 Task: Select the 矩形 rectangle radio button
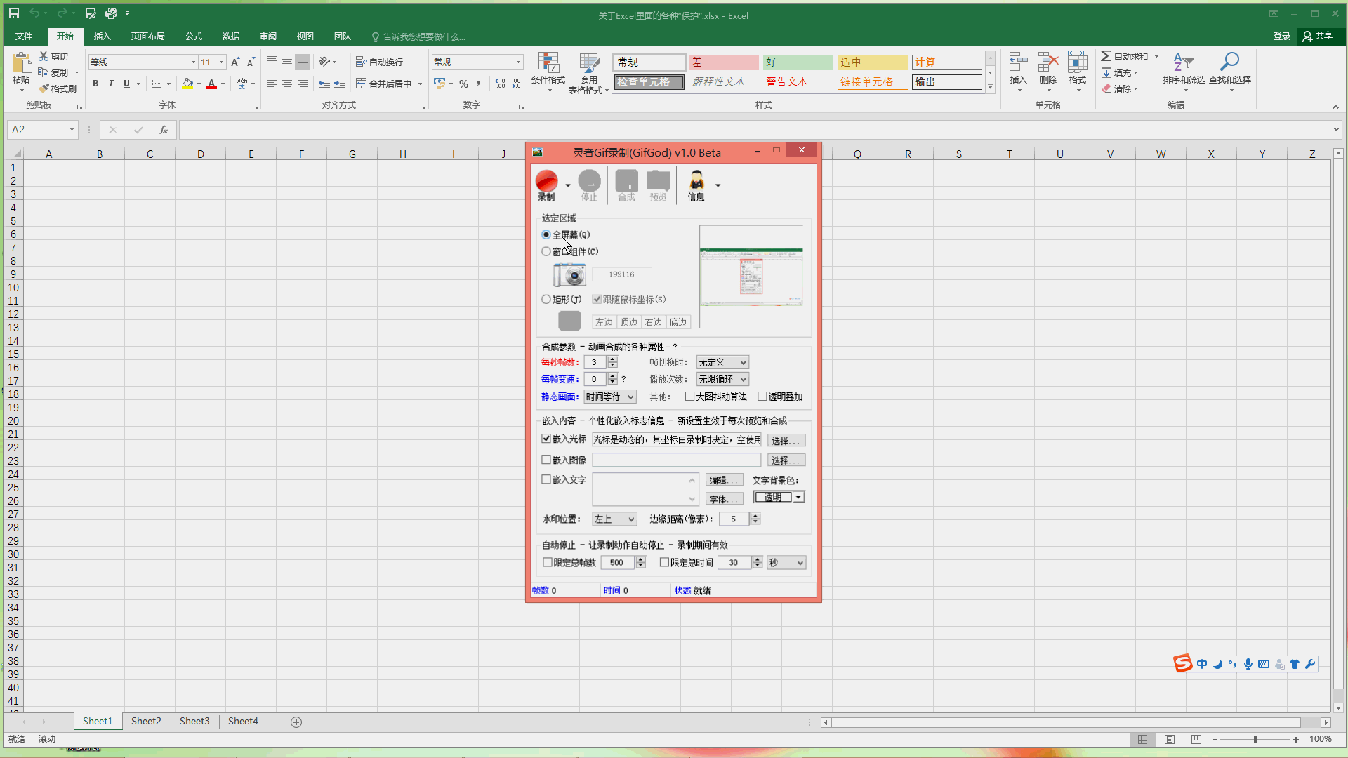546,300
